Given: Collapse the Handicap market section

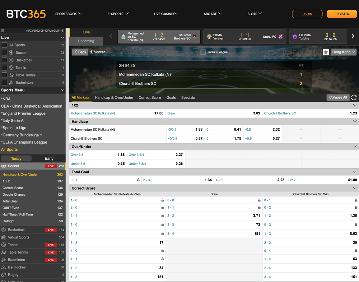Looking at the screenshot, I should tap(355, 121).
